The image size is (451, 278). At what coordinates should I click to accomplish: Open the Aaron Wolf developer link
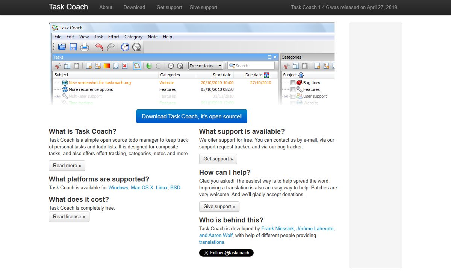[216, 236]
